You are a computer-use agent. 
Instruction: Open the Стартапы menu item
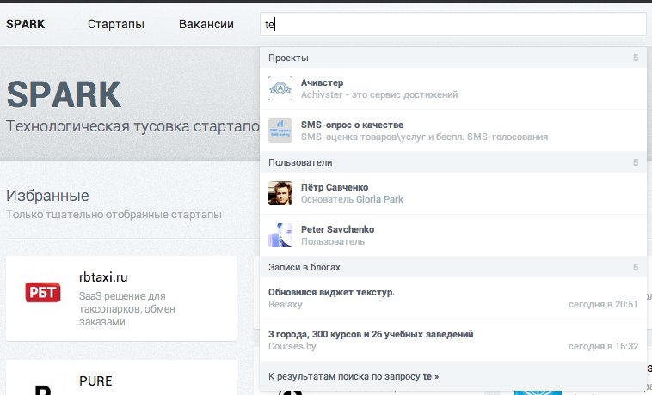[x=115, y=24]
